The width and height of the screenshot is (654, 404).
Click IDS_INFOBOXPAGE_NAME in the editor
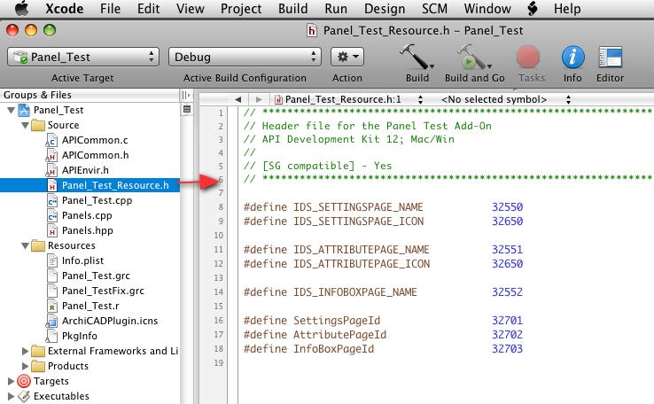355,292
